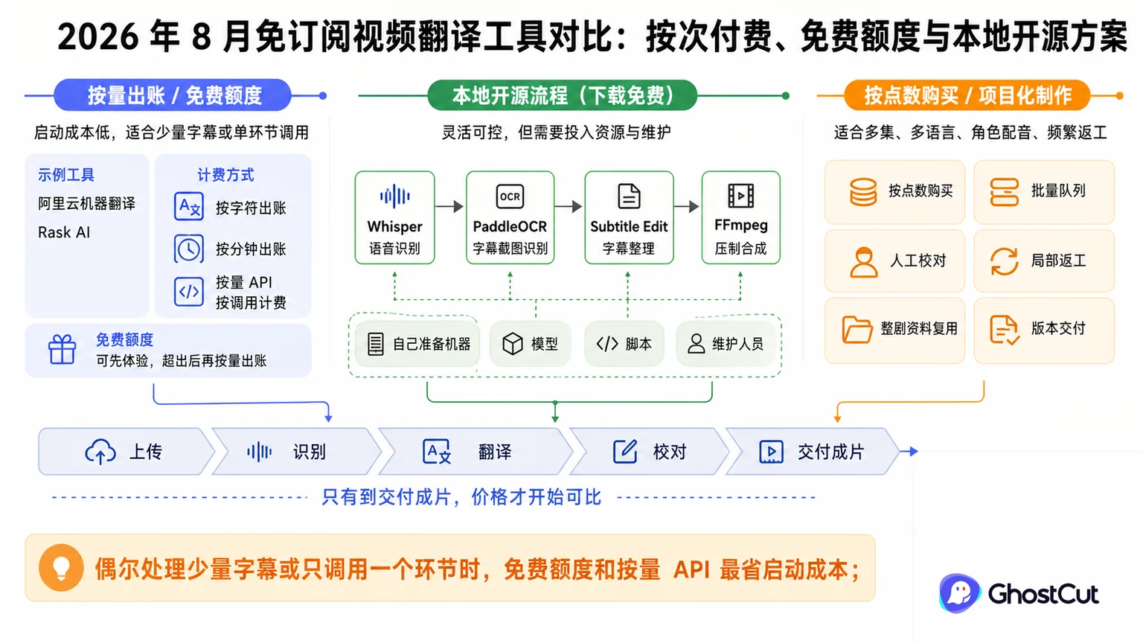Image resolution: width=1143 pixels, height=643 pixels.
Task: Click the translate icon beside 按字符出账
Action: [189, 207]
